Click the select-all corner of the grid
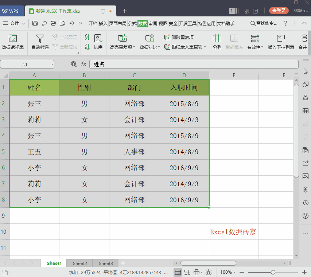 [x=5, y=75]
